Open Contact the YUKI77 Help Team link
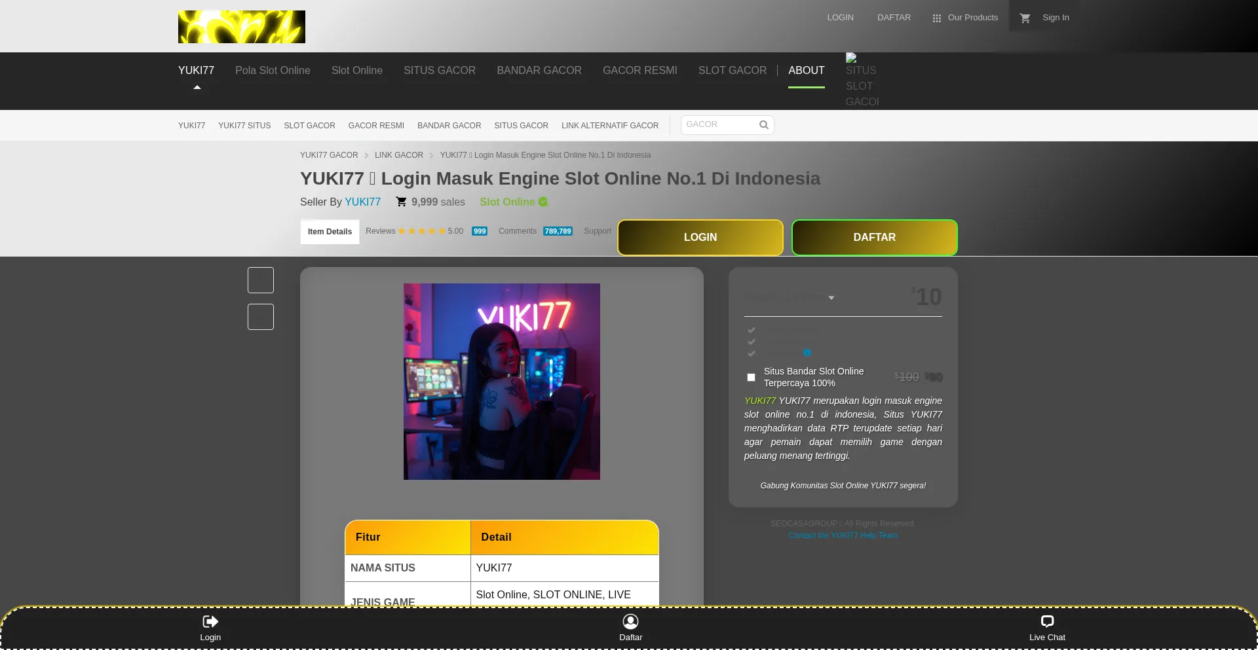1258x650 pixels. [x=843, y=535]
